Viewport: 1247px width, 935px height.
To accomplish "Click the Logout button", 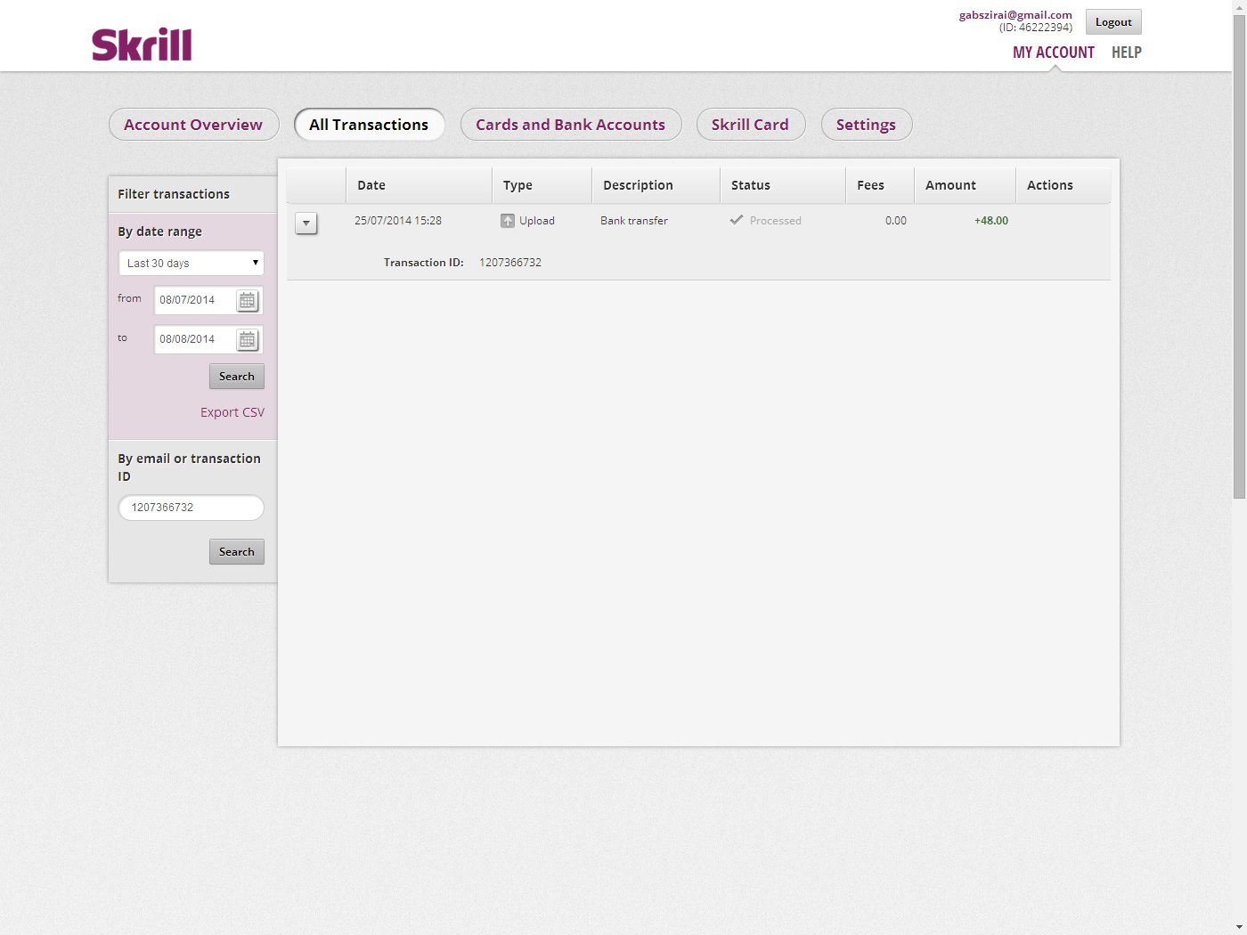I will coord(1113,22).
